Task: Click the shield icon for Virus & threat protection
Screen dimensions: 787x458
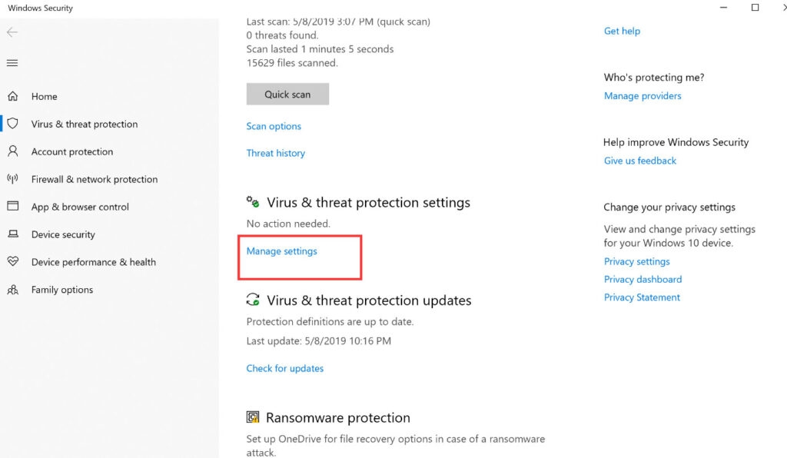Action: [x=12, y=124]
